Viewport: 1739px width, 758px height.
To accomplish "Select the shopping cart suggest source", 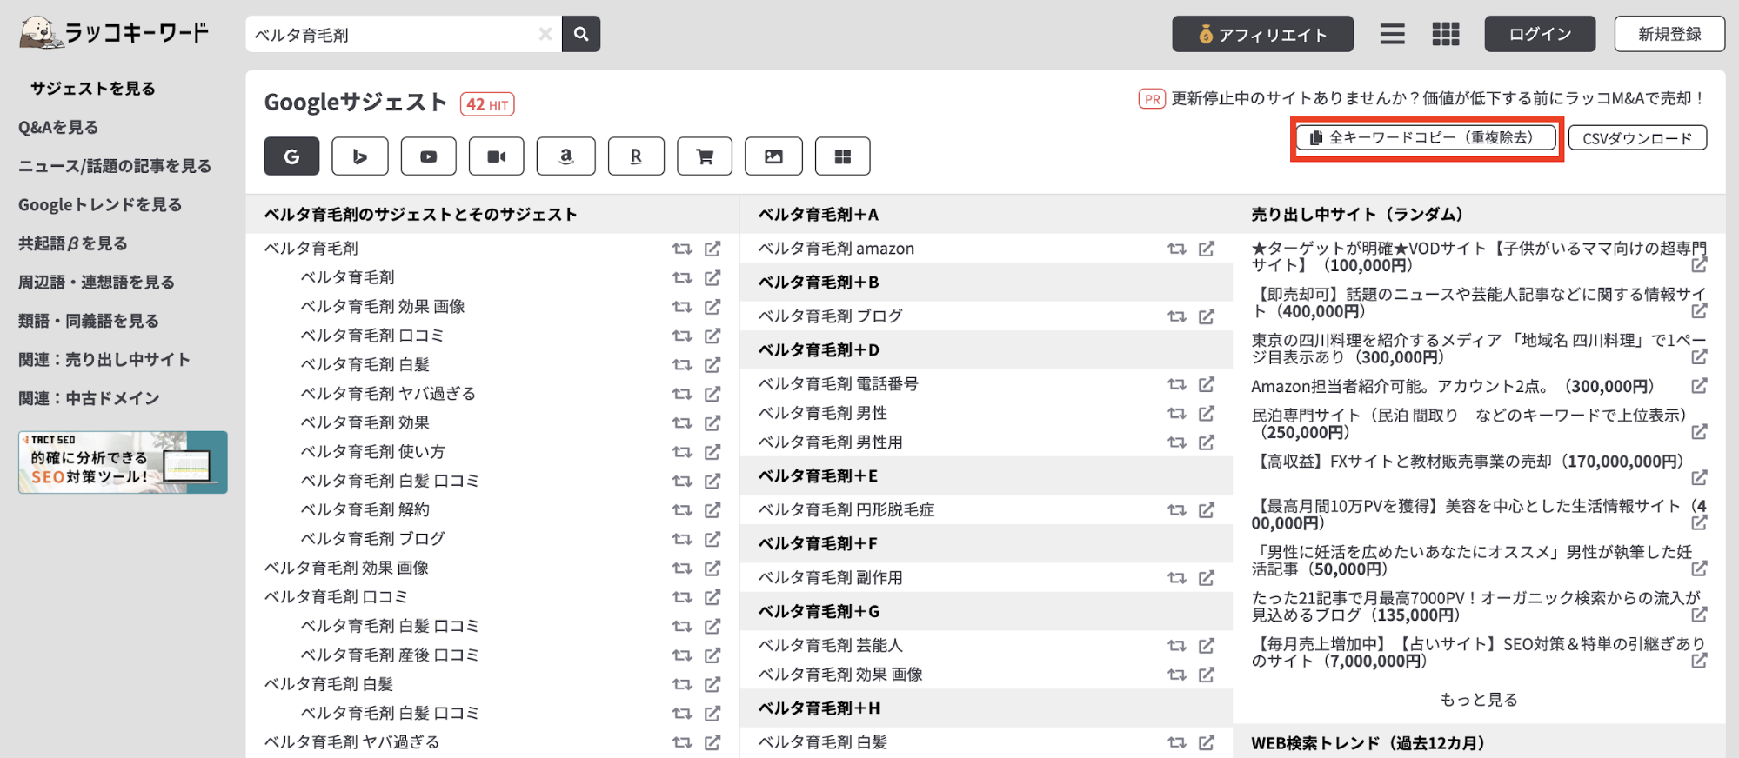I will pos(705,156).
